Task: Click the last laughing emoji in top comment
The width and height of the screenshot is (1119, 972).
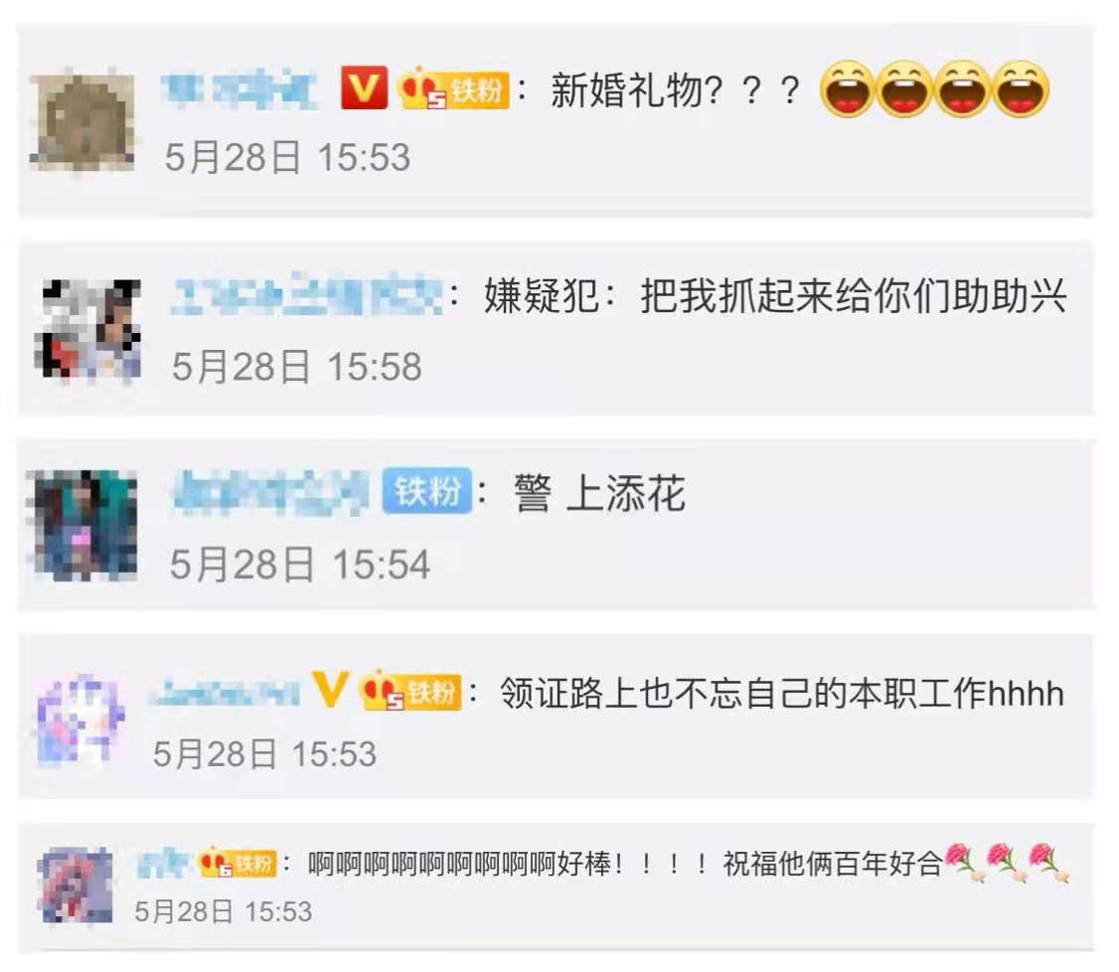Action: click(1022, 89)
